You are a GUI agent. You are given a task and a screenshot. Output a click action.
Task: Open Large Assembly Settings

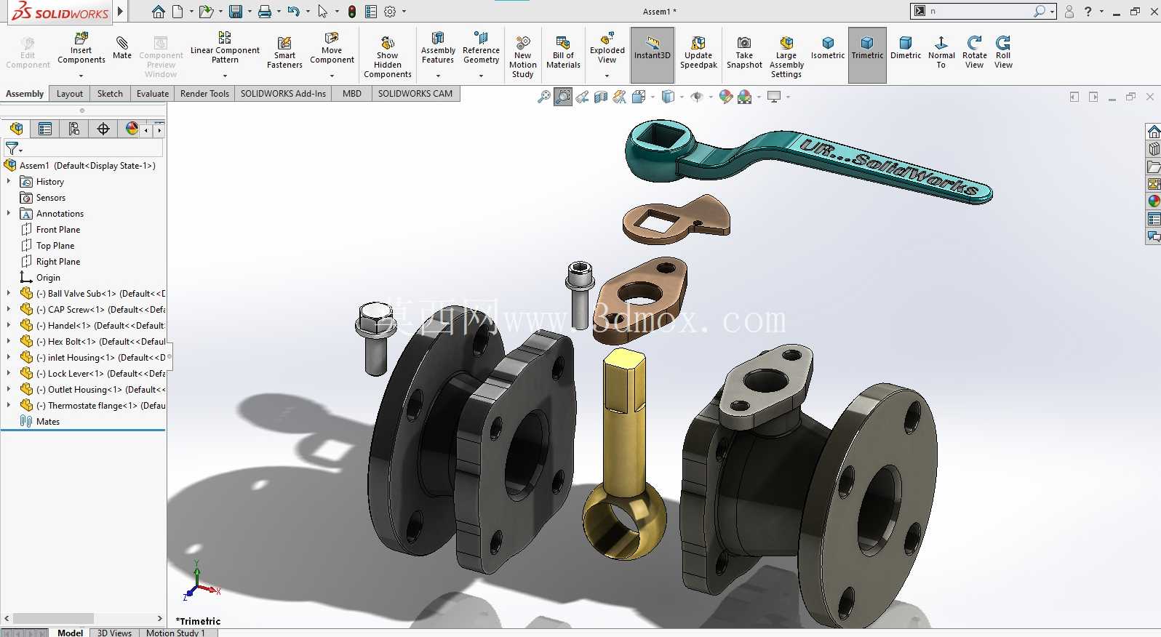tap(786, 57)
